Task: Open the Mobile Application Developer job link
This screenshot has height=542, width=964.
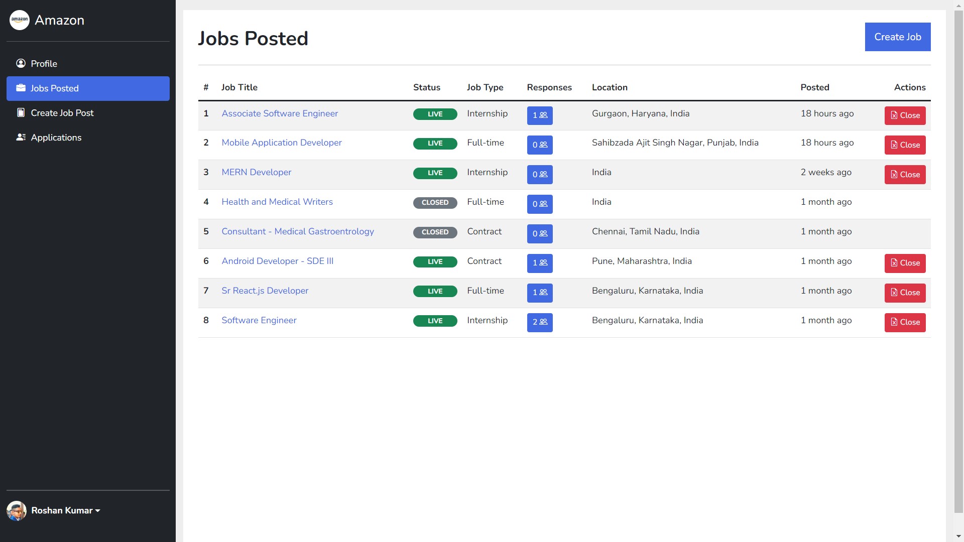Action: pyautogui.click(x=281, y=143)
